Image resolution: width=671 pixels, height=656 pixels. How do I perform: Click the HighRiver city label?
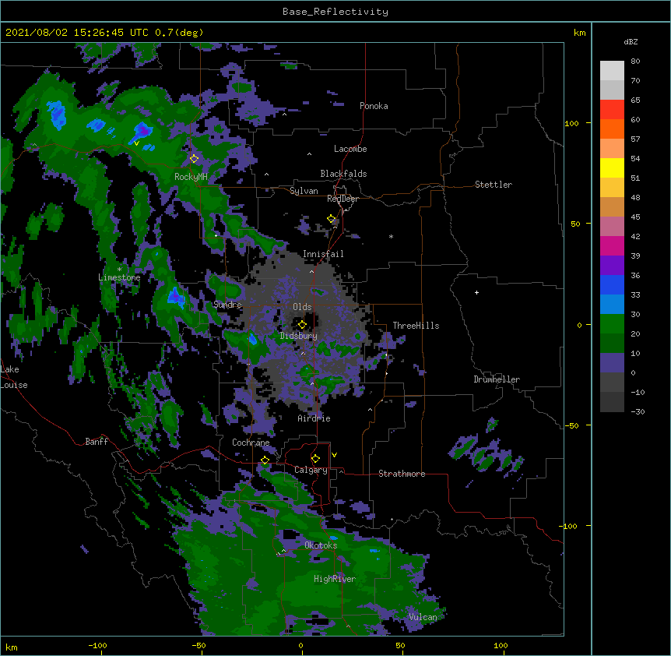(335, 579)
